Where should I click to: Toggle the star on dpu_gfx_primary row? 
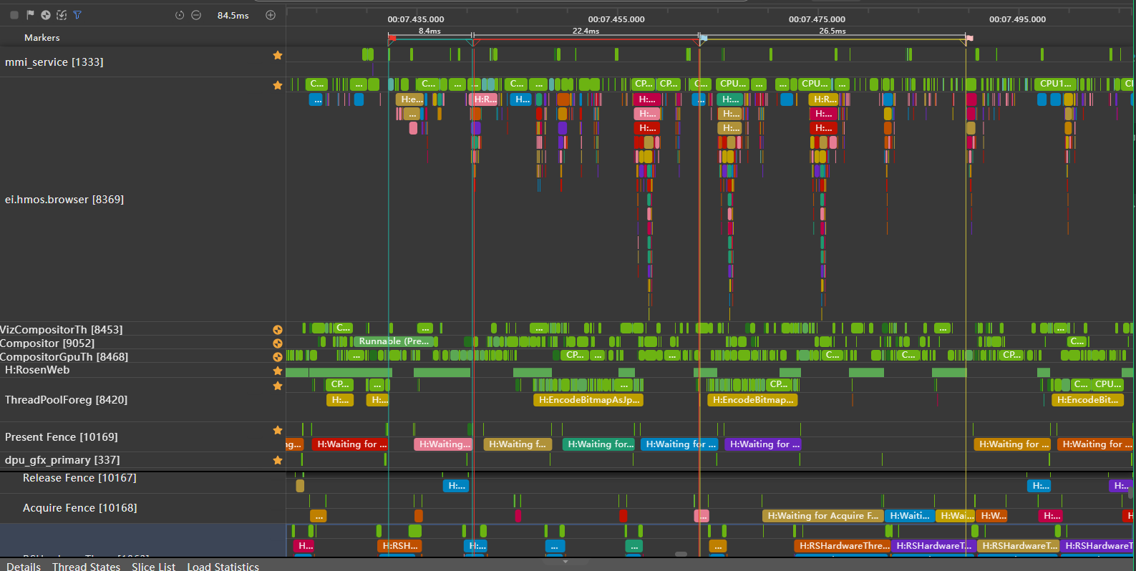click(278, 461)
